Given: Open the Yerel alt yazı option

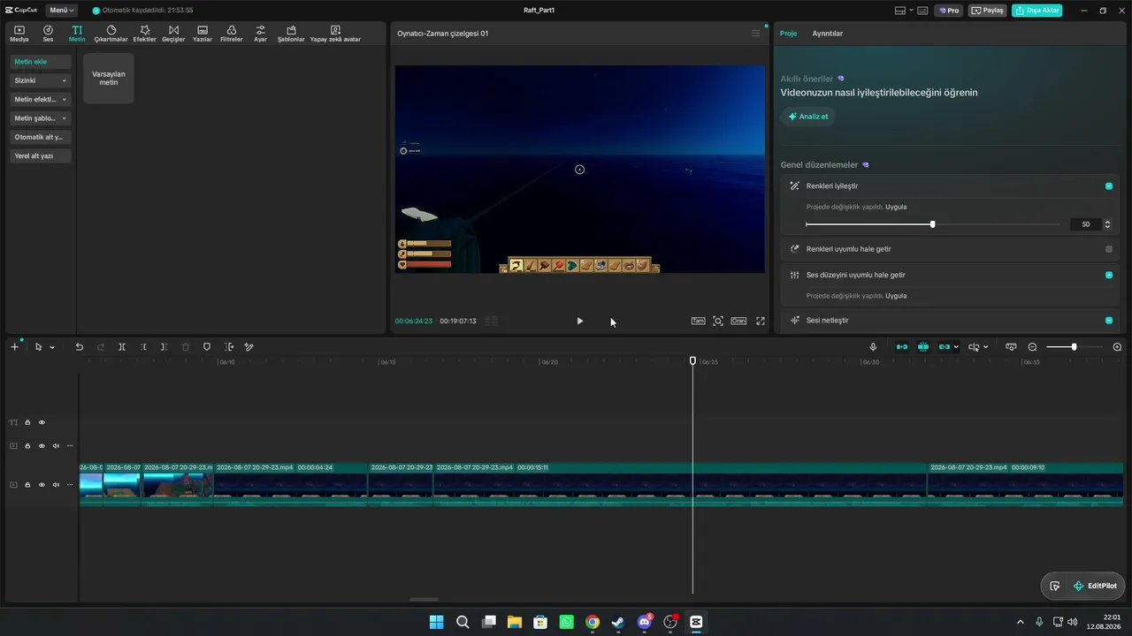Looking at the screenshot, I should pos(41,156).
